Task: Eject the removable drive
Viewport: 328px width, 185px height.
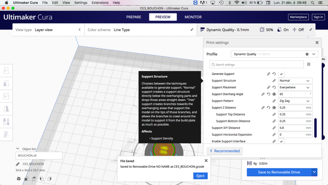Action: click(200, 176)
